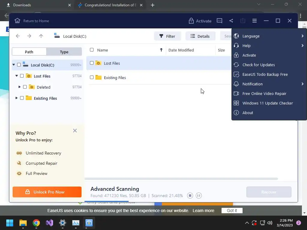Select Activate in the dropdown menu
The image size is (307, 230).
(x=269, y=55)
